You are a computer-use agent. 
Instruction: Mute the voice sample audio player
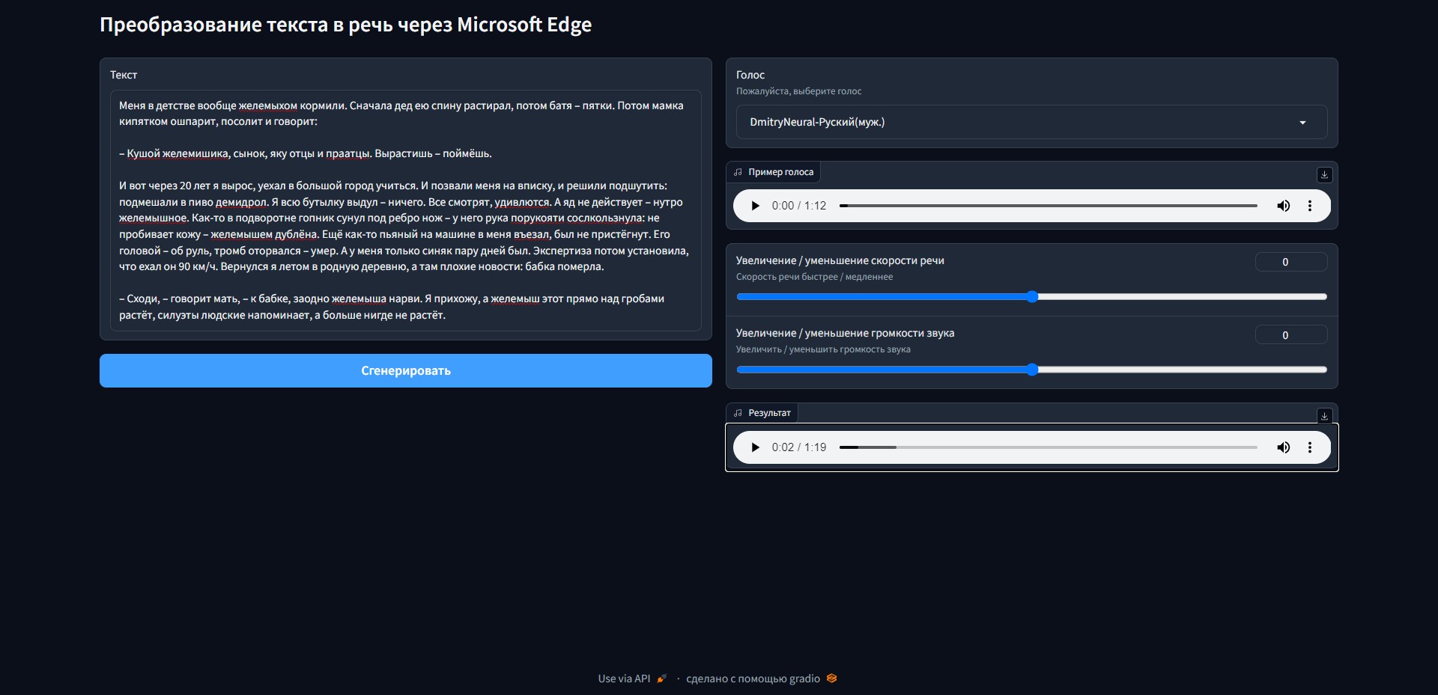(1283, 206)
